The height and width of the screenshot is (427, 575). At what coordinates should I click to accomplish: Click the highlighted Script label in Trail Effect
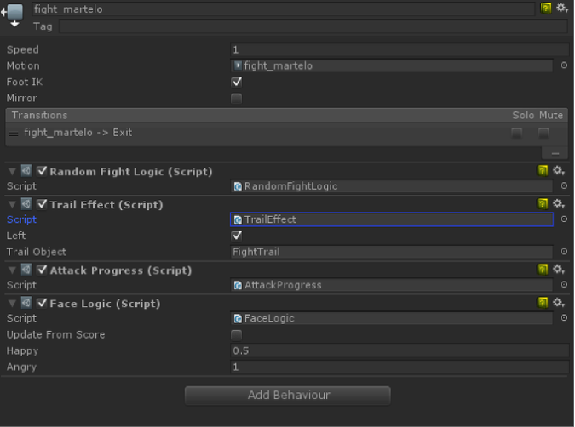(21, 219)
